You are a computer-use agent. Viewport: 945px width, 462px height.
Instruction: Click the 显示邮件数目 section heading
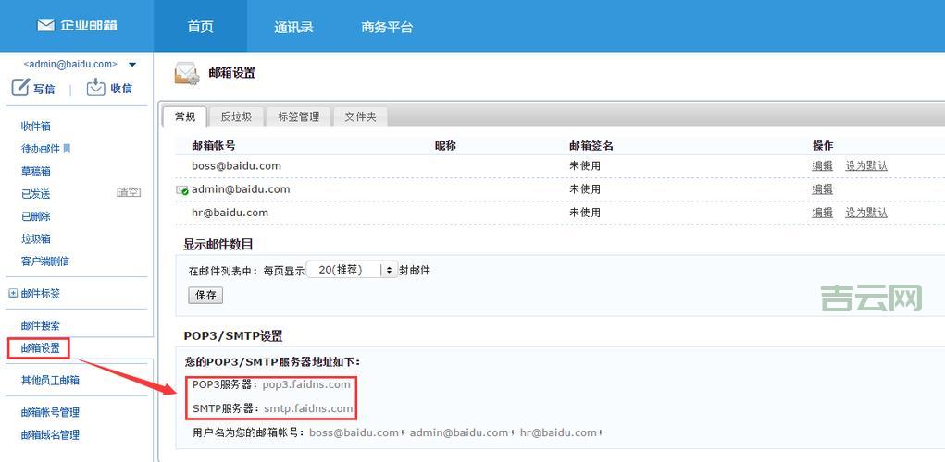(218, 244)
